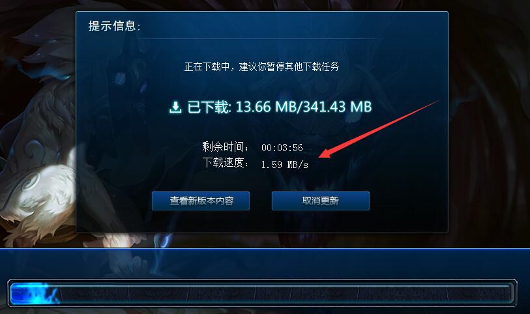Open 查看新版本内容 to view new version

201,201
